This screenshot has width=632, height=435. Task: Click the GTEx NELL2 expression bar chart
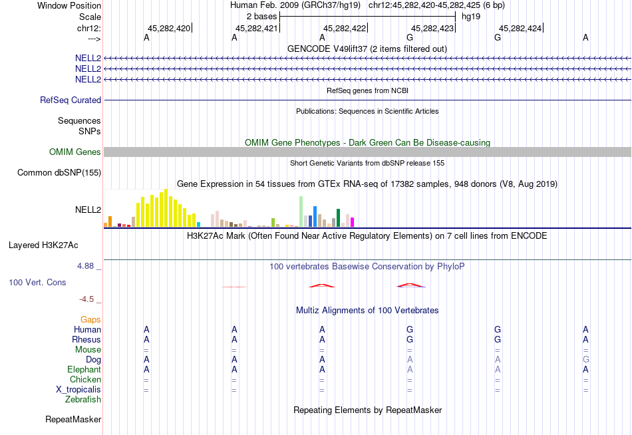coord(229,208)
